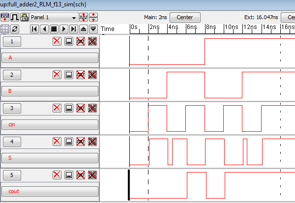Close panel 1 with the red X
Viewport: 295px width, 203px height.
click(x=57, y=41)
